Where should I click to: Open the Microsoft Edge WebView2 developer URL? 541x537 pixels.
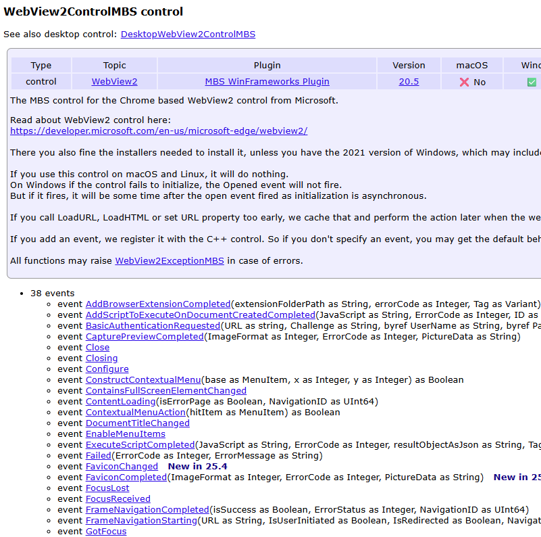click(159, 131)
